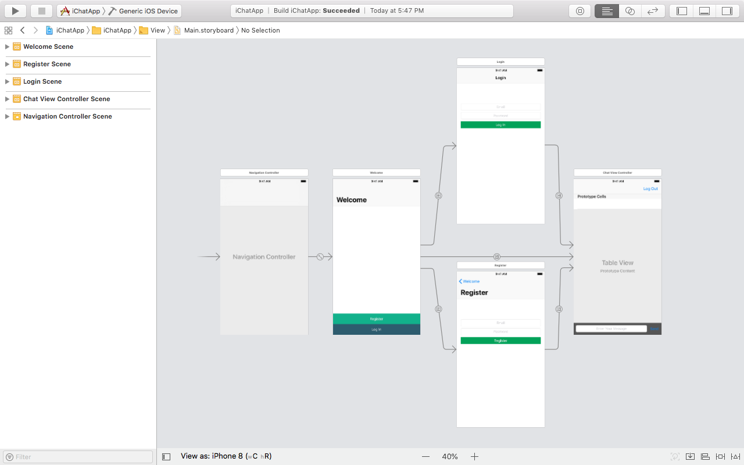Click the Embed In icon

[690, 457]
